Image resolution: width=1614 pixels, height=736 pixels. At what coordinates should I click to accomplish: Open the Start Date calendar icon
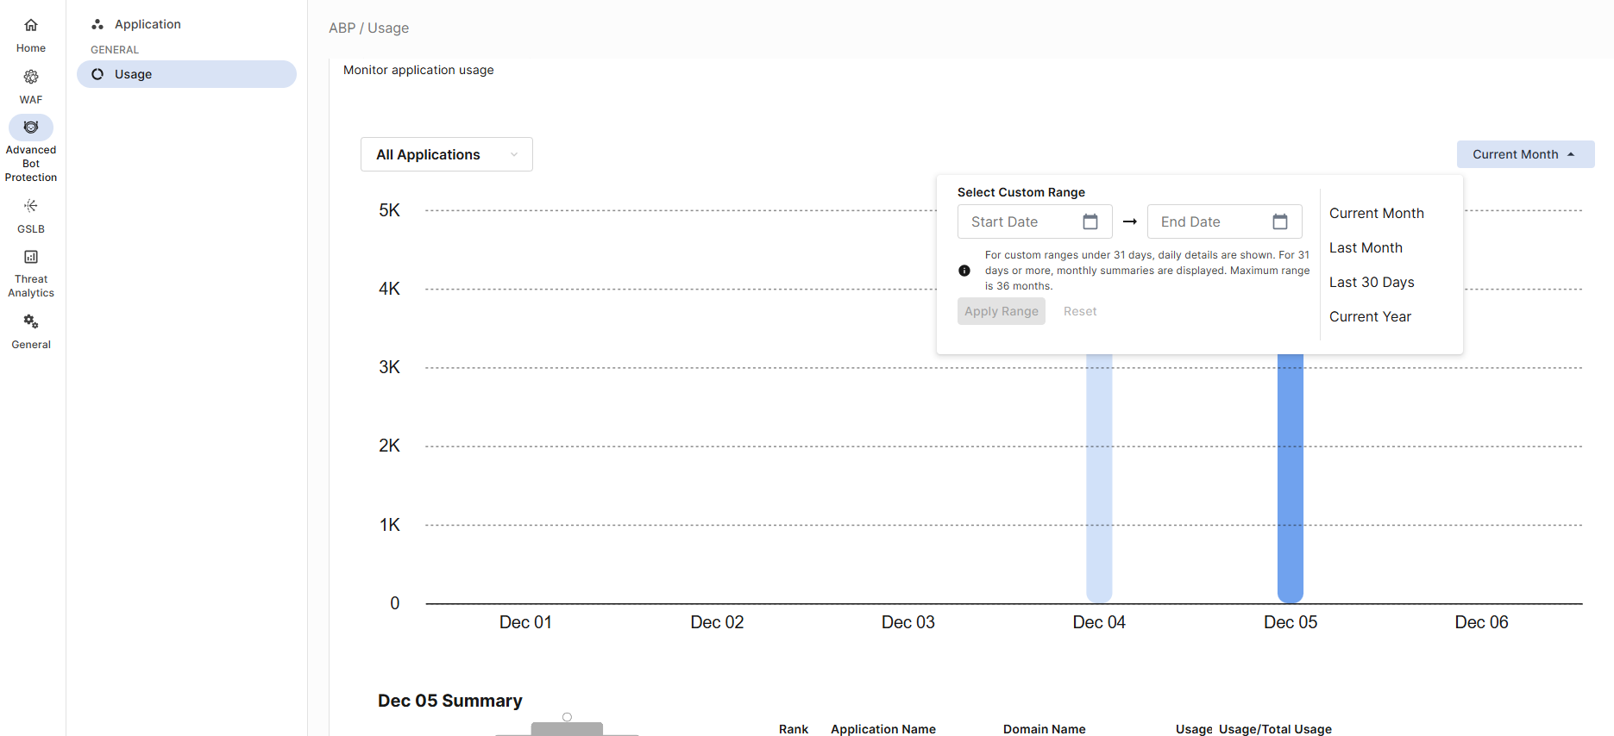point(1090,221)
